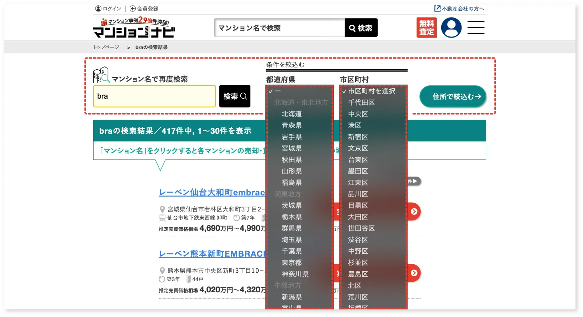The height and width of the screenshot is (317, 583).
Task: Click the マンションナビ site logo
Action: coord(134,28)
